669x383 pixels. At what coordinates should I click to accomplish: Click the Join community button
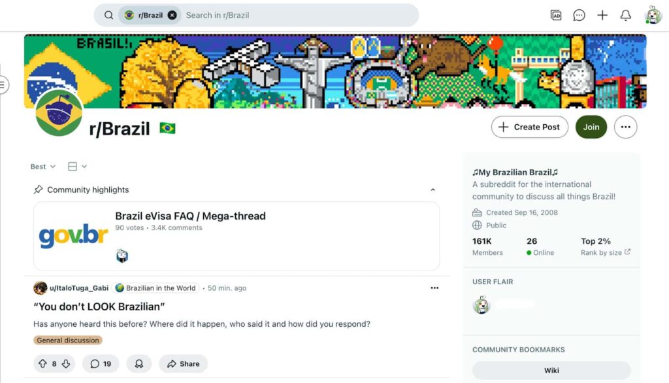pyautogui.click(x=591, y=127)
